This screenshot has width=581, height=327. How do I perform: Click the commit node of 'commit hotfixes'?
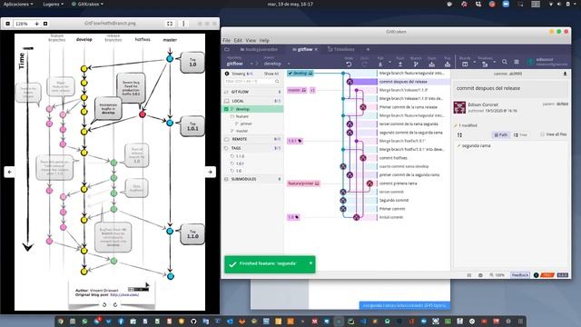[x=363, y=158]
